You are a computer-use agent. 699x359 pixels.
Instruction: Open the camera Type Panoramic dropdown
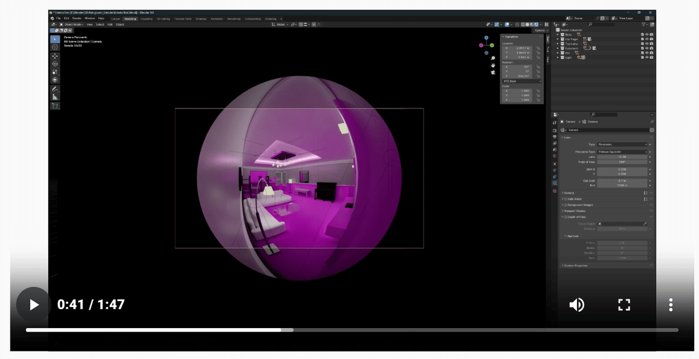pos(622,144)
